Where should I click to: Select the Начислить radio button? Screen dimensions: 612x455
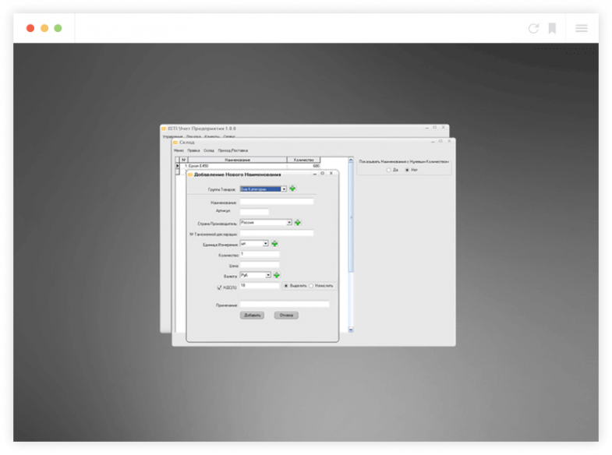[312, 286]
